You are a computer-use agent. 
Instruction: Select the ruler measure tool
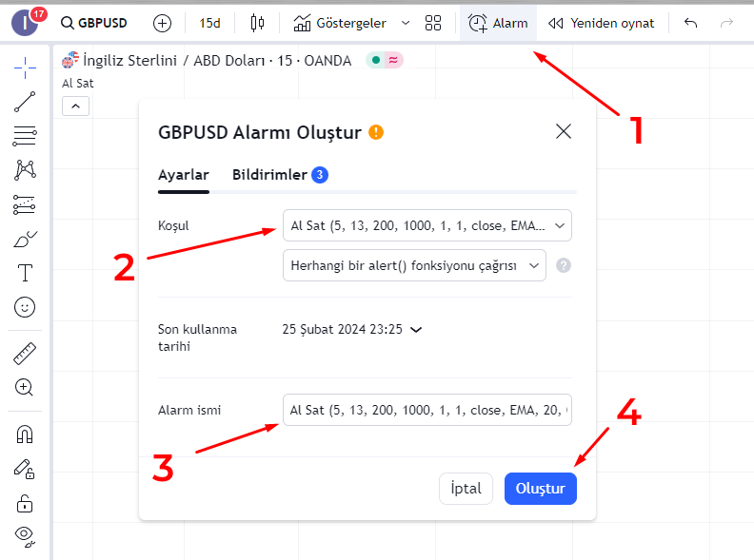point(25,355)
